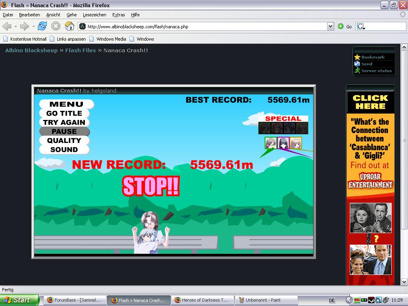The height and width of the screenshot is (306, 408).
Task: Switch to Heroes of Darkness taskbar window
Action: click(x=202, y=300)
